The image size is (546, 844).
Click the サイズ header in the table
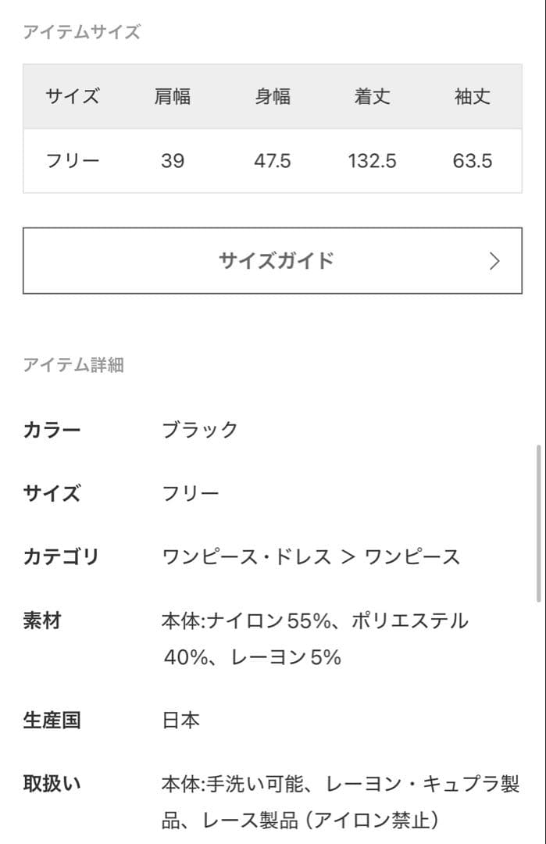pos(73,97)
